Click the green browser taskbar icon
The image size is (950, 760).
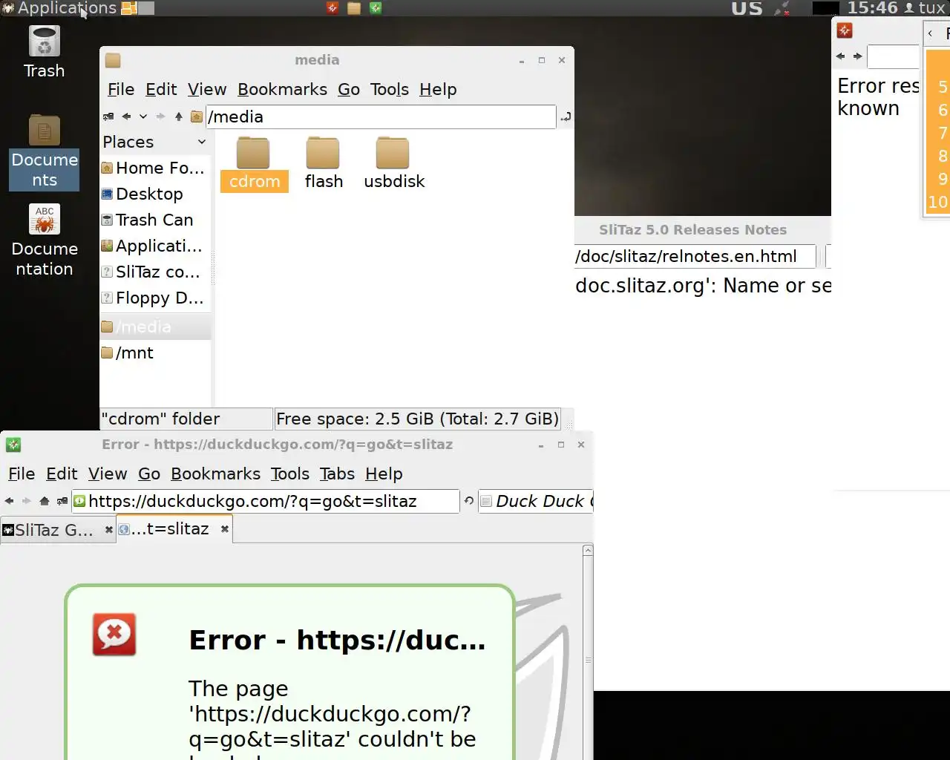coord(376,8)
